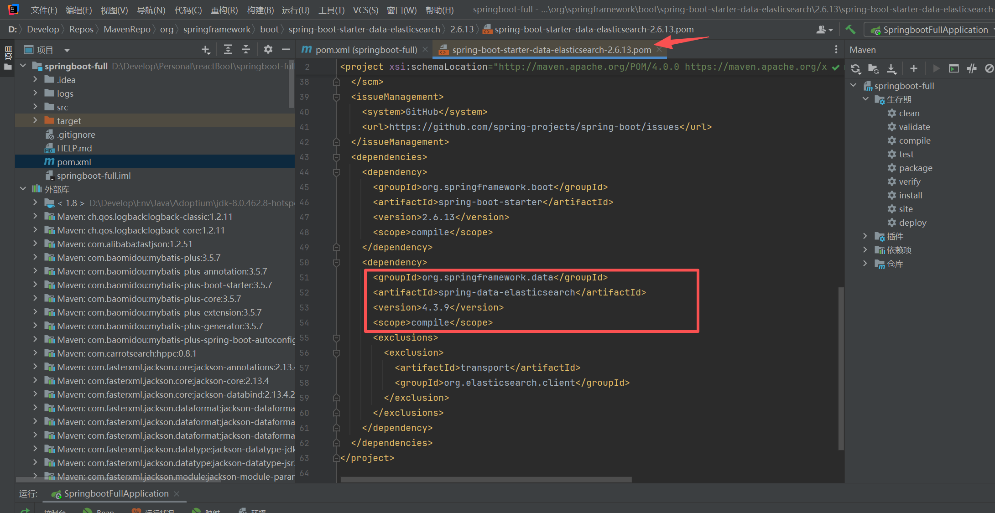This screenshot has height=513, width=995.
Task: Open the 构建(B) menu
Action: coord(260,10)
